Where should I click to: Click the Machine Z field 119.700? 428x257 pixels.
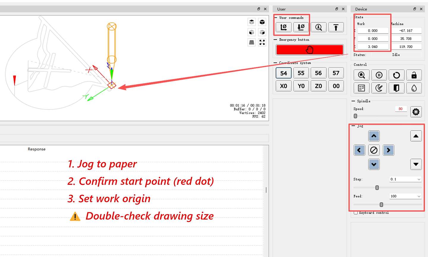tap(406, 47)
